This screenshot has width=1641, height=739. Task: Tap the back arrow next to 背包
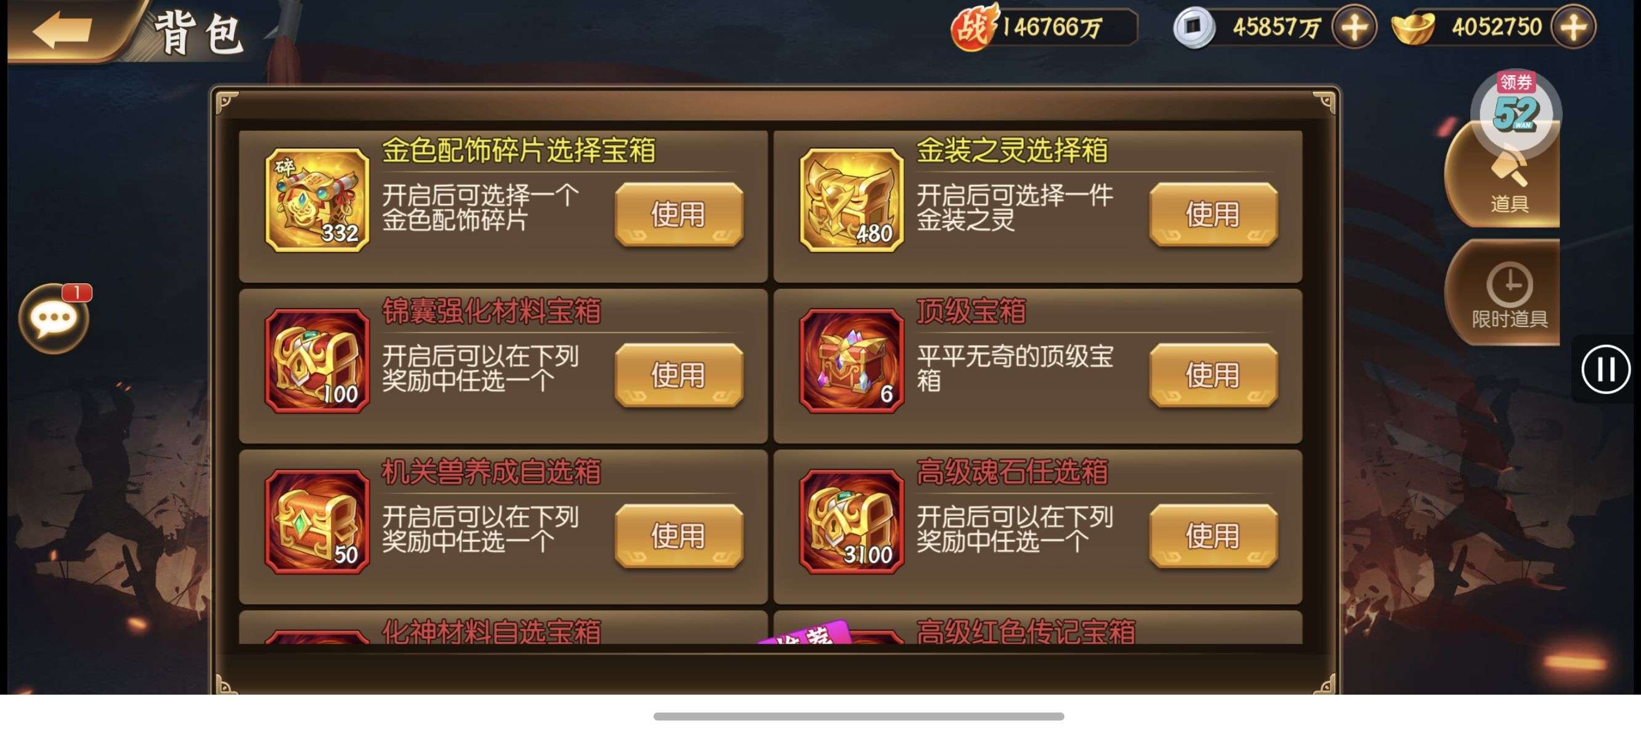coord(62,29)
